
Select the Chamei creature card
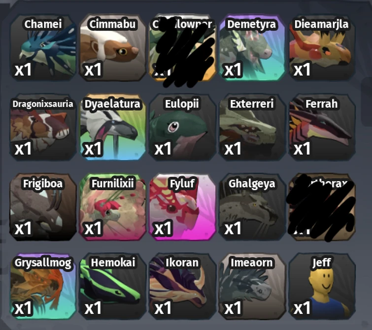click(43, 48)
